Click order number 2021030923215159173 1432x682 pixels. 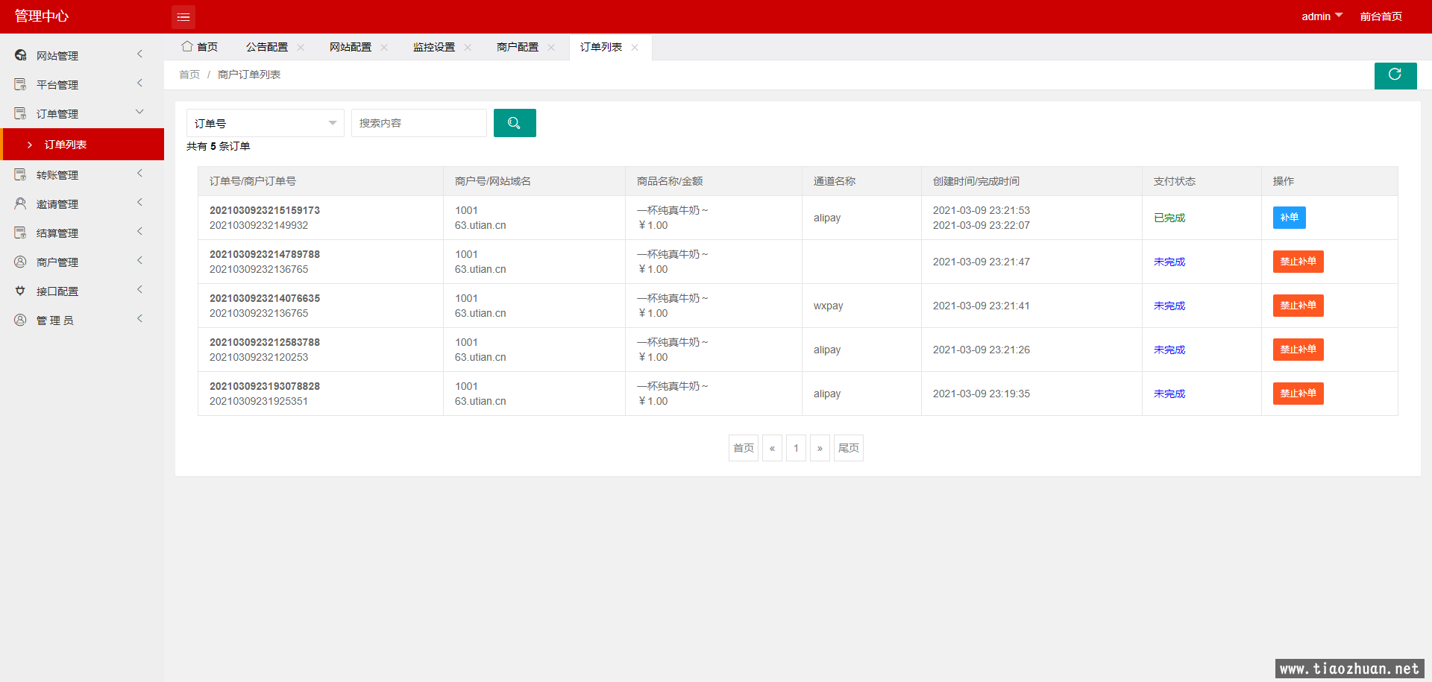point(265,210)
